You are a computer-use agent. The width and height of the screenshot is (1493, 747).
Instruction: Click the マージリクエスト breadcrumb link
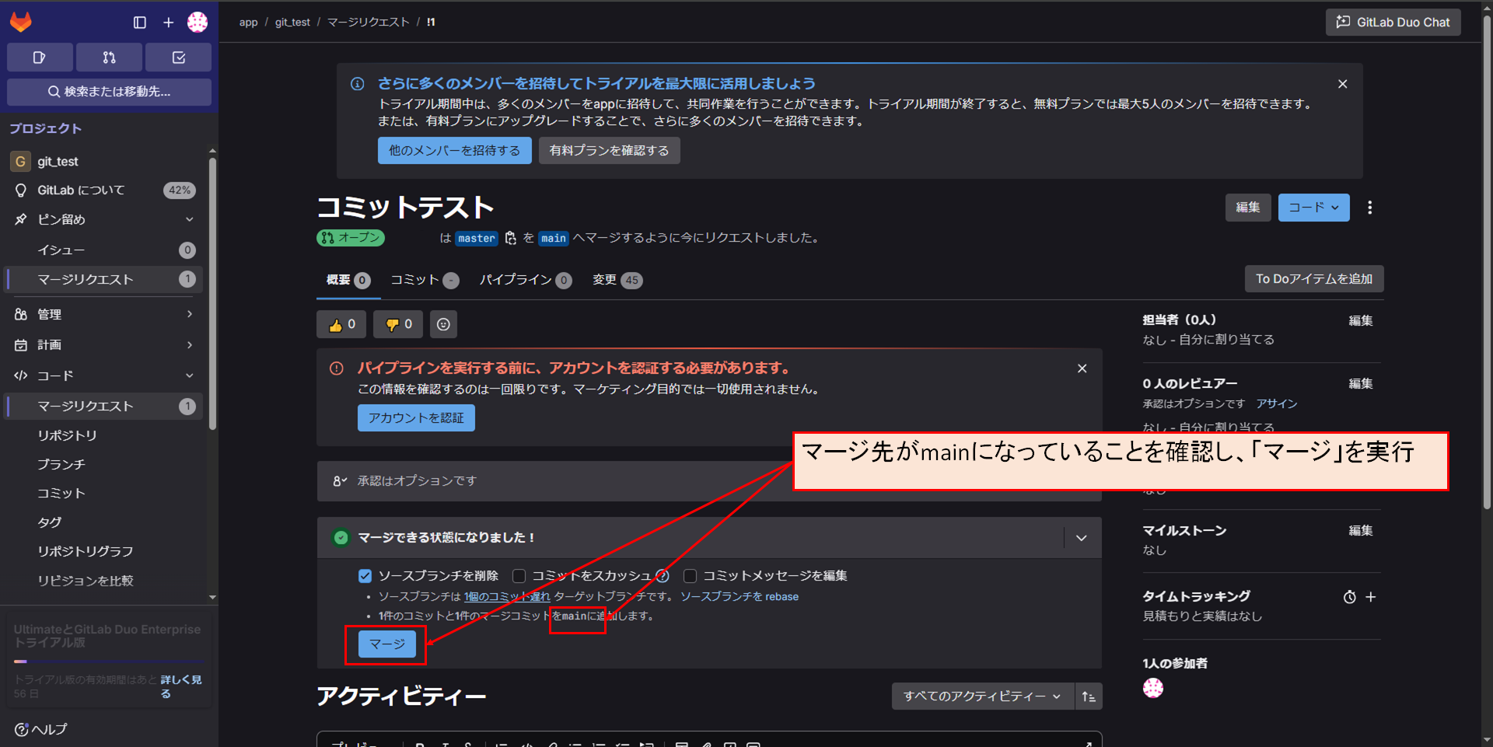click(368, 23)
